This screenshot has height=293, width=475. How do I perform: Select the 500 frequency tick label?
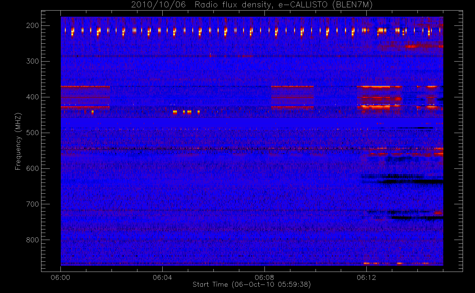tap(33, 133)
